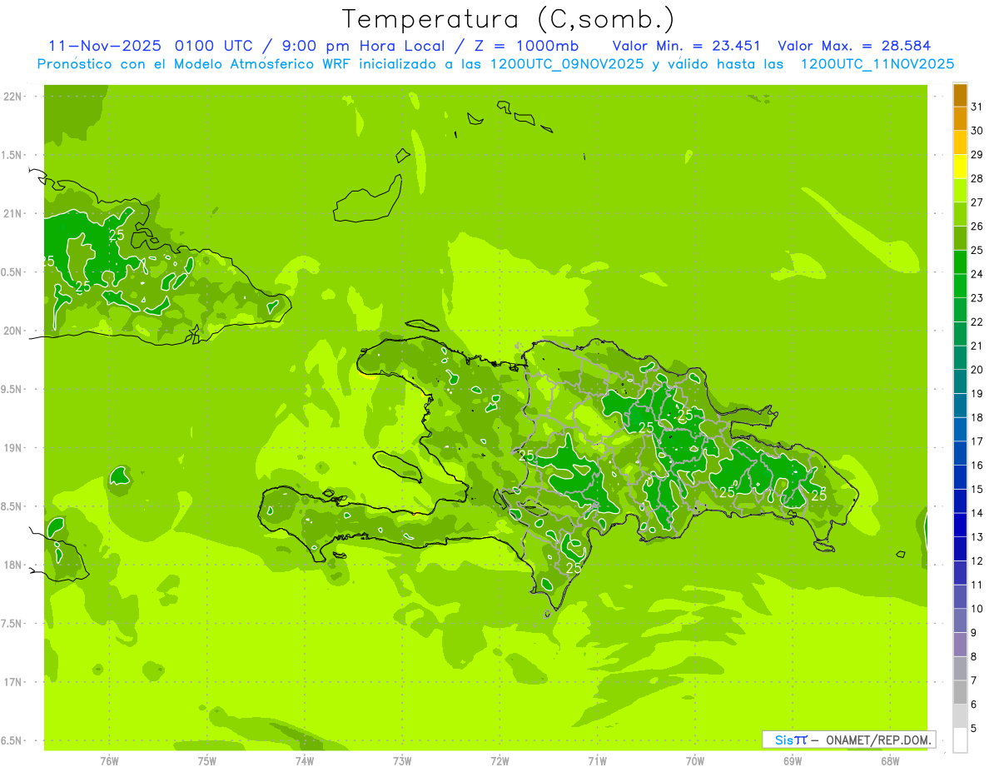The image size is (999, 772).
Task: Click the colorbar label "27"
Action: pos(977,202)
